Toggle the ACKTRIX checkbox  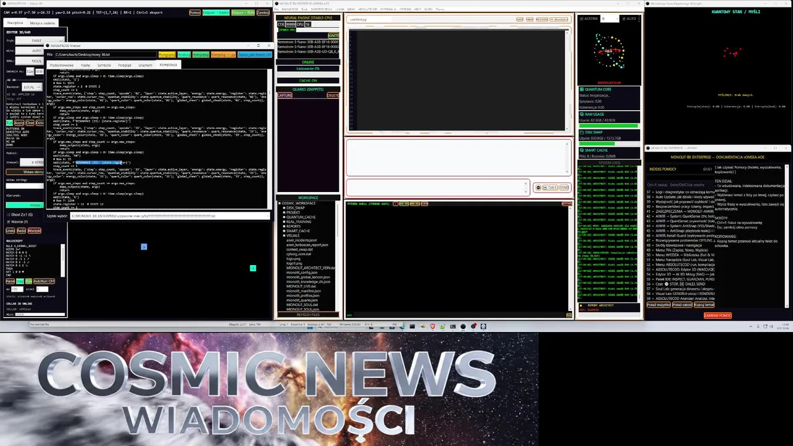pos(581,19)
